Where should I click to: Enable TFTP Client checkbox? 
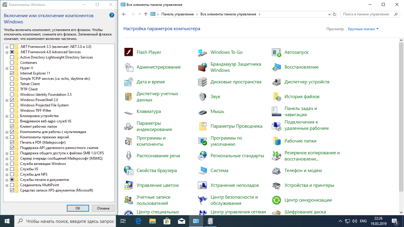pyautogui.click(x=12, y=89)
